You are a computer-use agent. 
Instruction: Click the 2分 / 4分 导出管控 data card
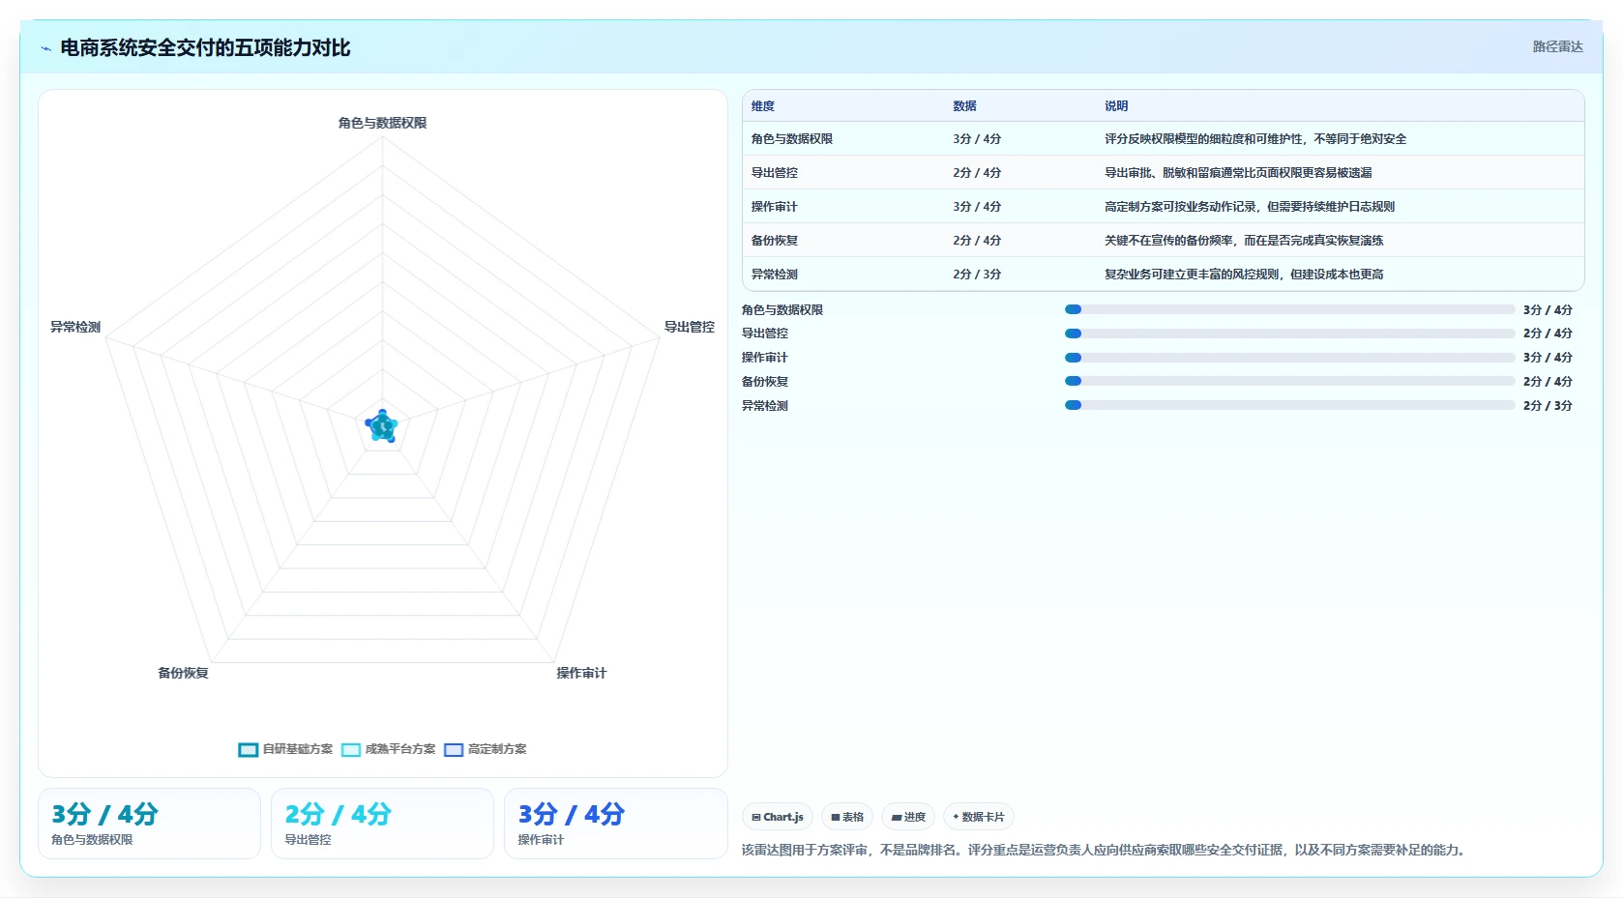[382, 824]
